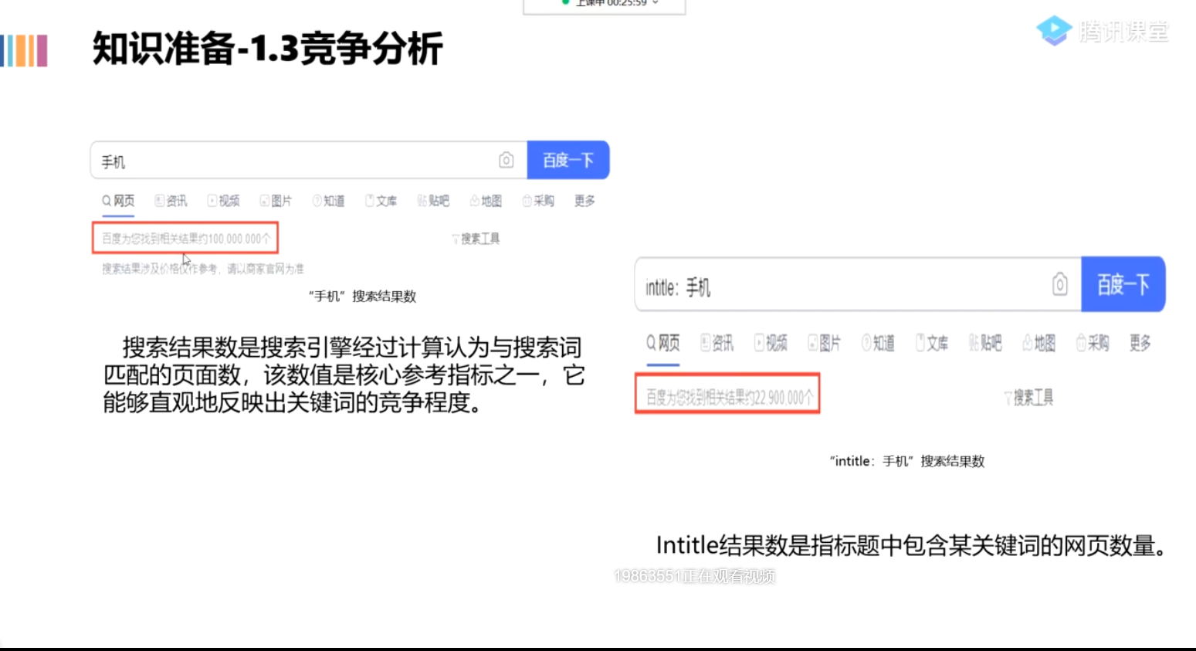The image size is (1196, 651).
Task: Open the 图片 tab under the 手机 search
Action: [276, 201]
